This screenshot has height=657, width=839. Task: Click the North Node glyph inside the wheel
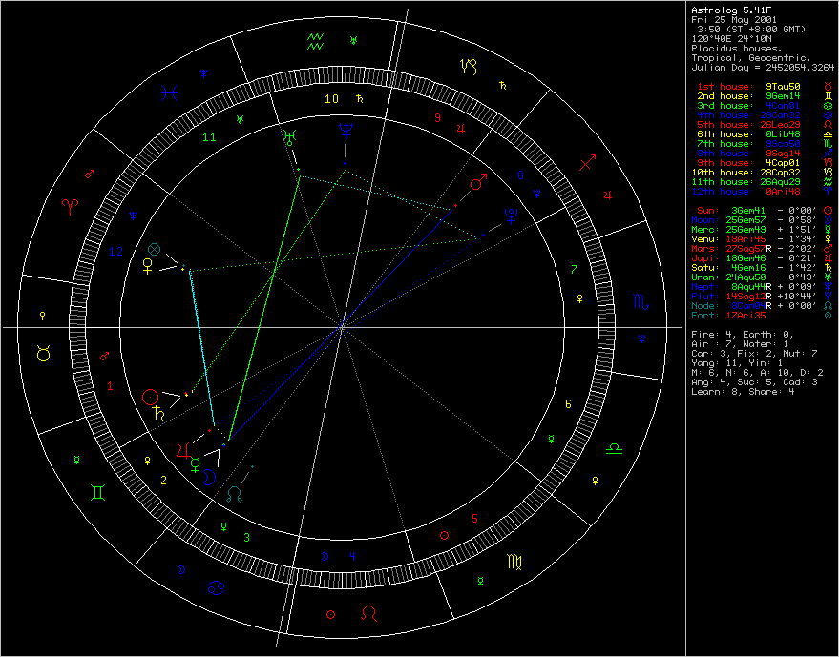tap(235, 493)
